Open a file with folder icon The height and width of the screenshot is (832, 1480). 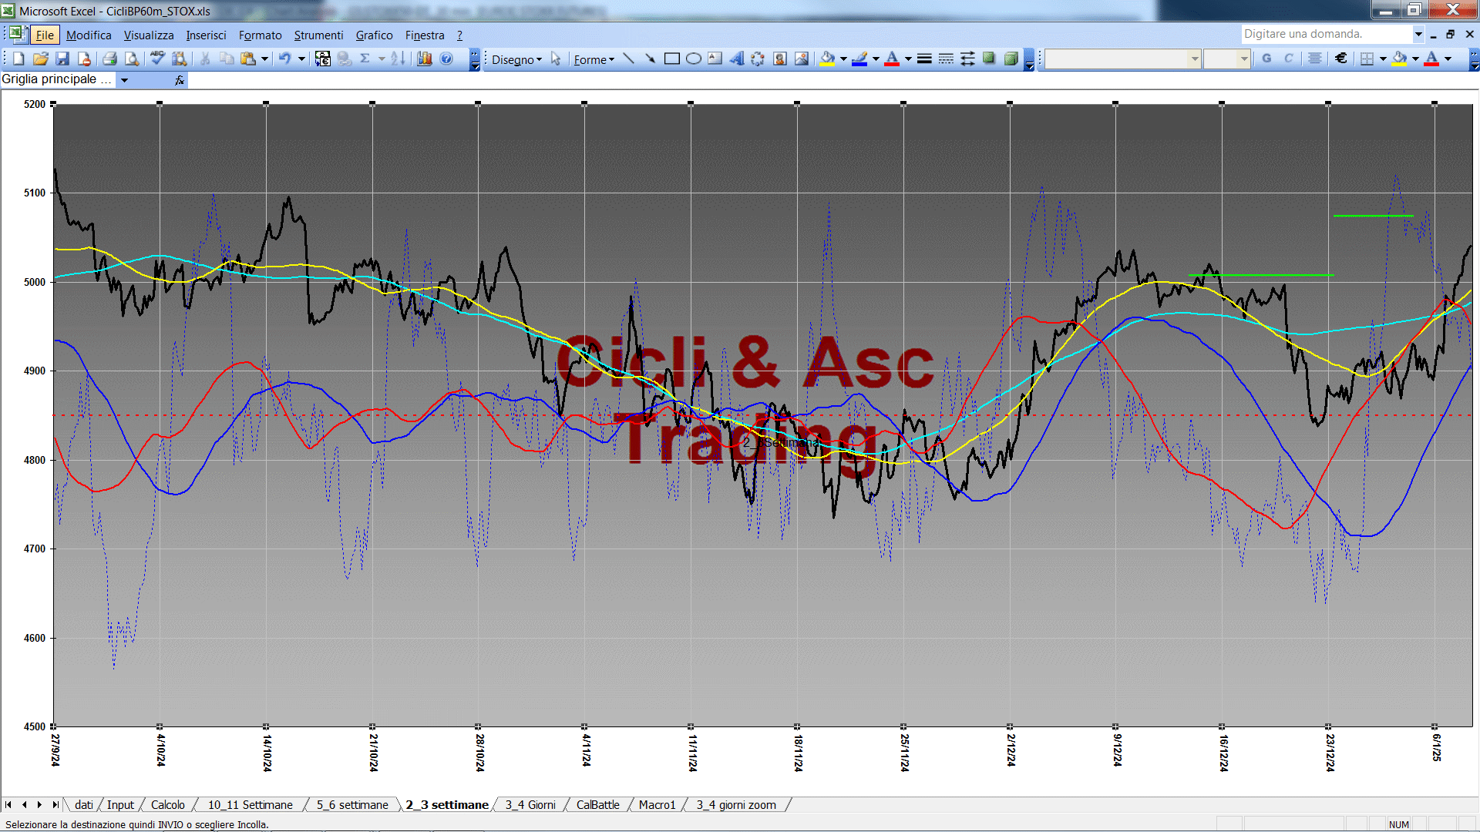[41, 59]
